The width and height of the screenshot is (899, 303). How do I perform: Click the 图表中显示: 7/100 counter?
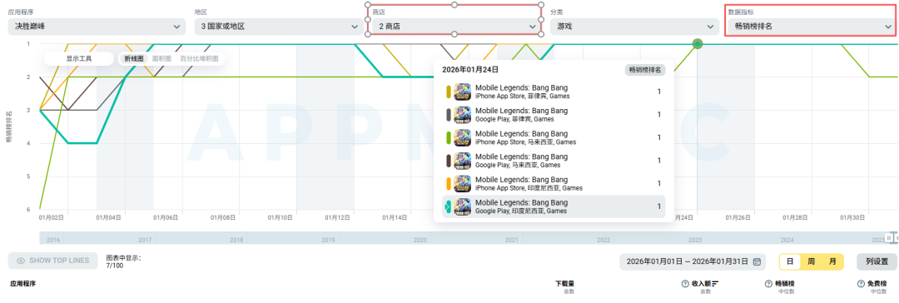pos(123,261)
